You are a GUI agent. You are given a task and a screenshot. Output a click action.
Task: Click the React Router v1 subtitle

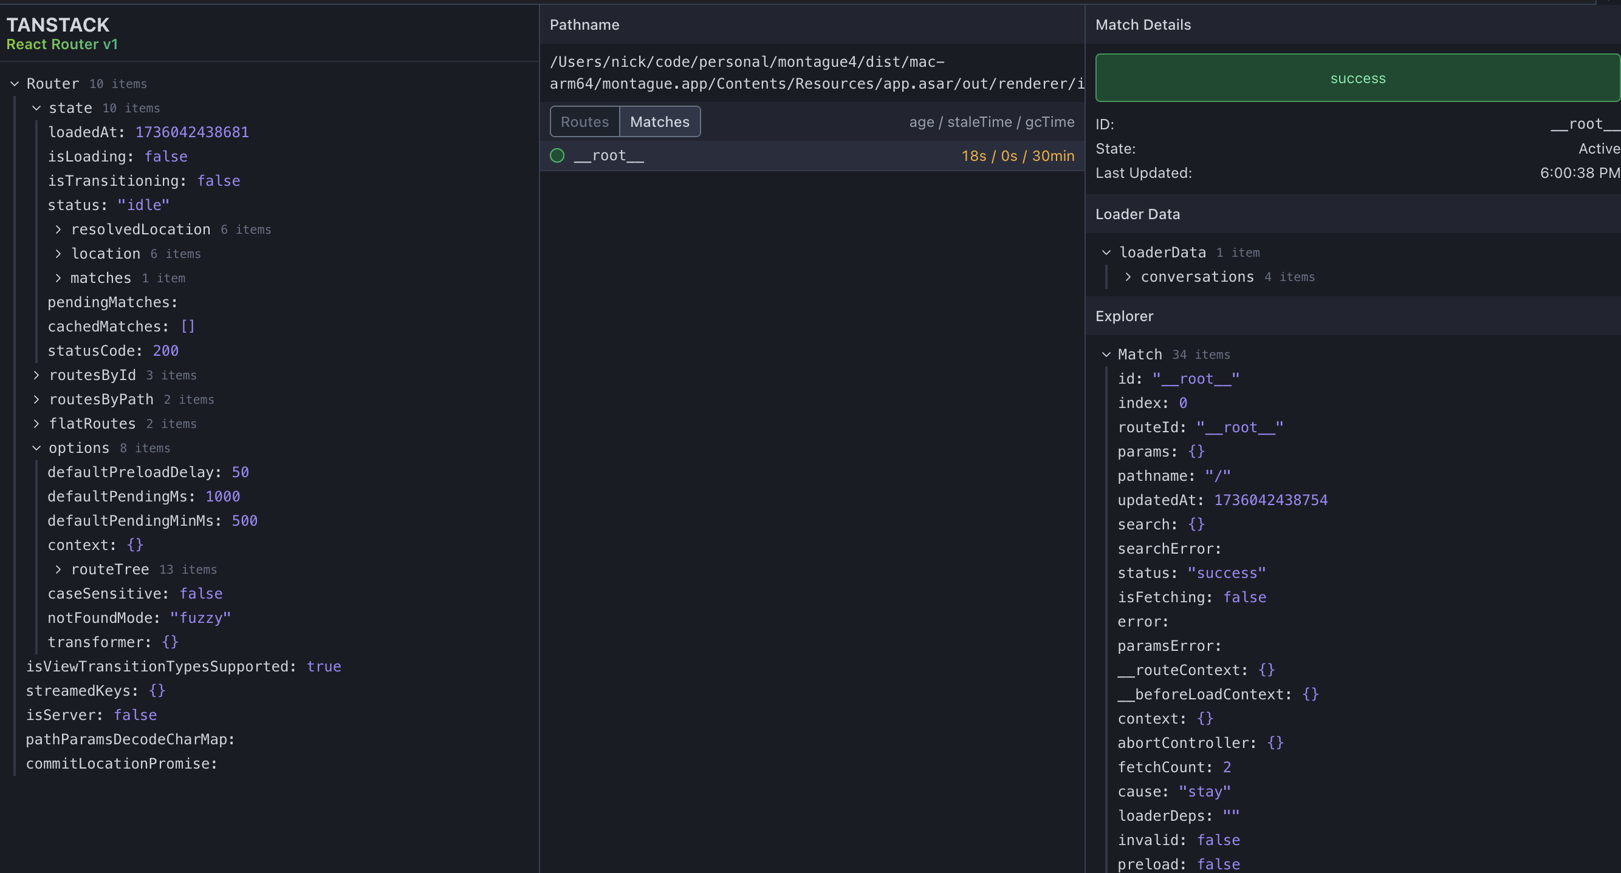point(63,44)
